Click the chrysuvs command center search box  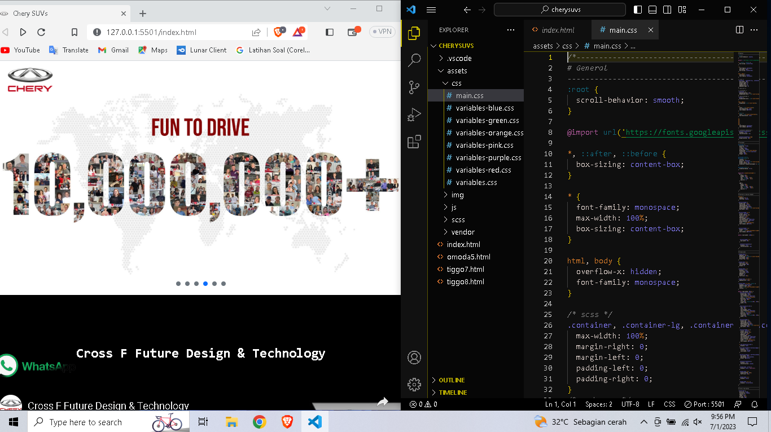[x=560, y=10]
